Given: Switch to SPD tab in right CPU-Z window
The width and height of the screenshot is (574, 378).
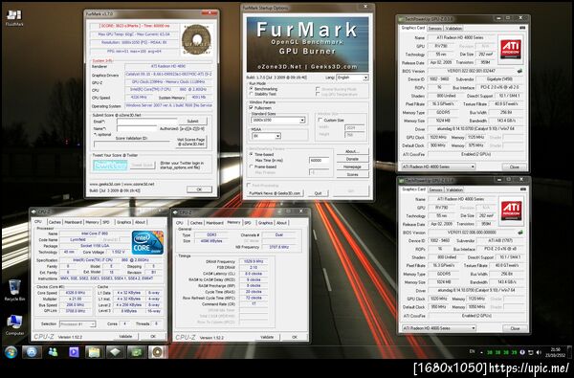Looking at the screenshot, I should [248, 223].
